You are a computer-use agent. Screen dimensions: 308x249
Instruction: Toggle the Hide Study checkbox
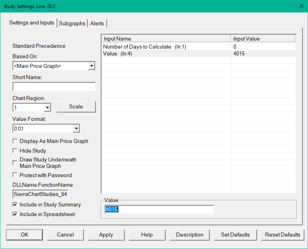tap(15, 151)
